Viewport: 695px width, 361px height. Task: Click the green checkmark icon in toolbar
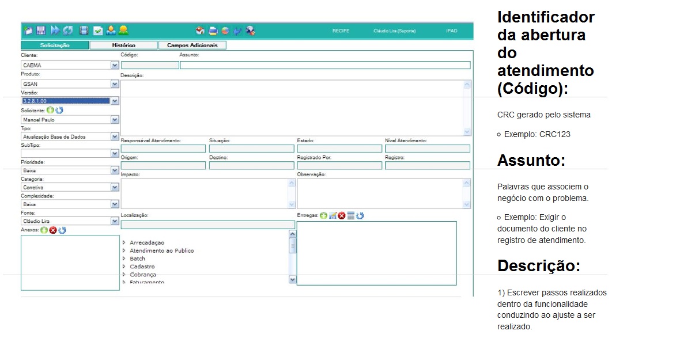click(98, 31)
